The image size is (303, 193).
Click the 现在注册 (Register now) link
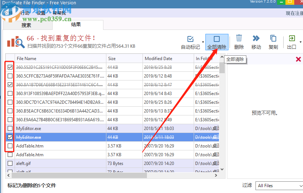[294, 13]
